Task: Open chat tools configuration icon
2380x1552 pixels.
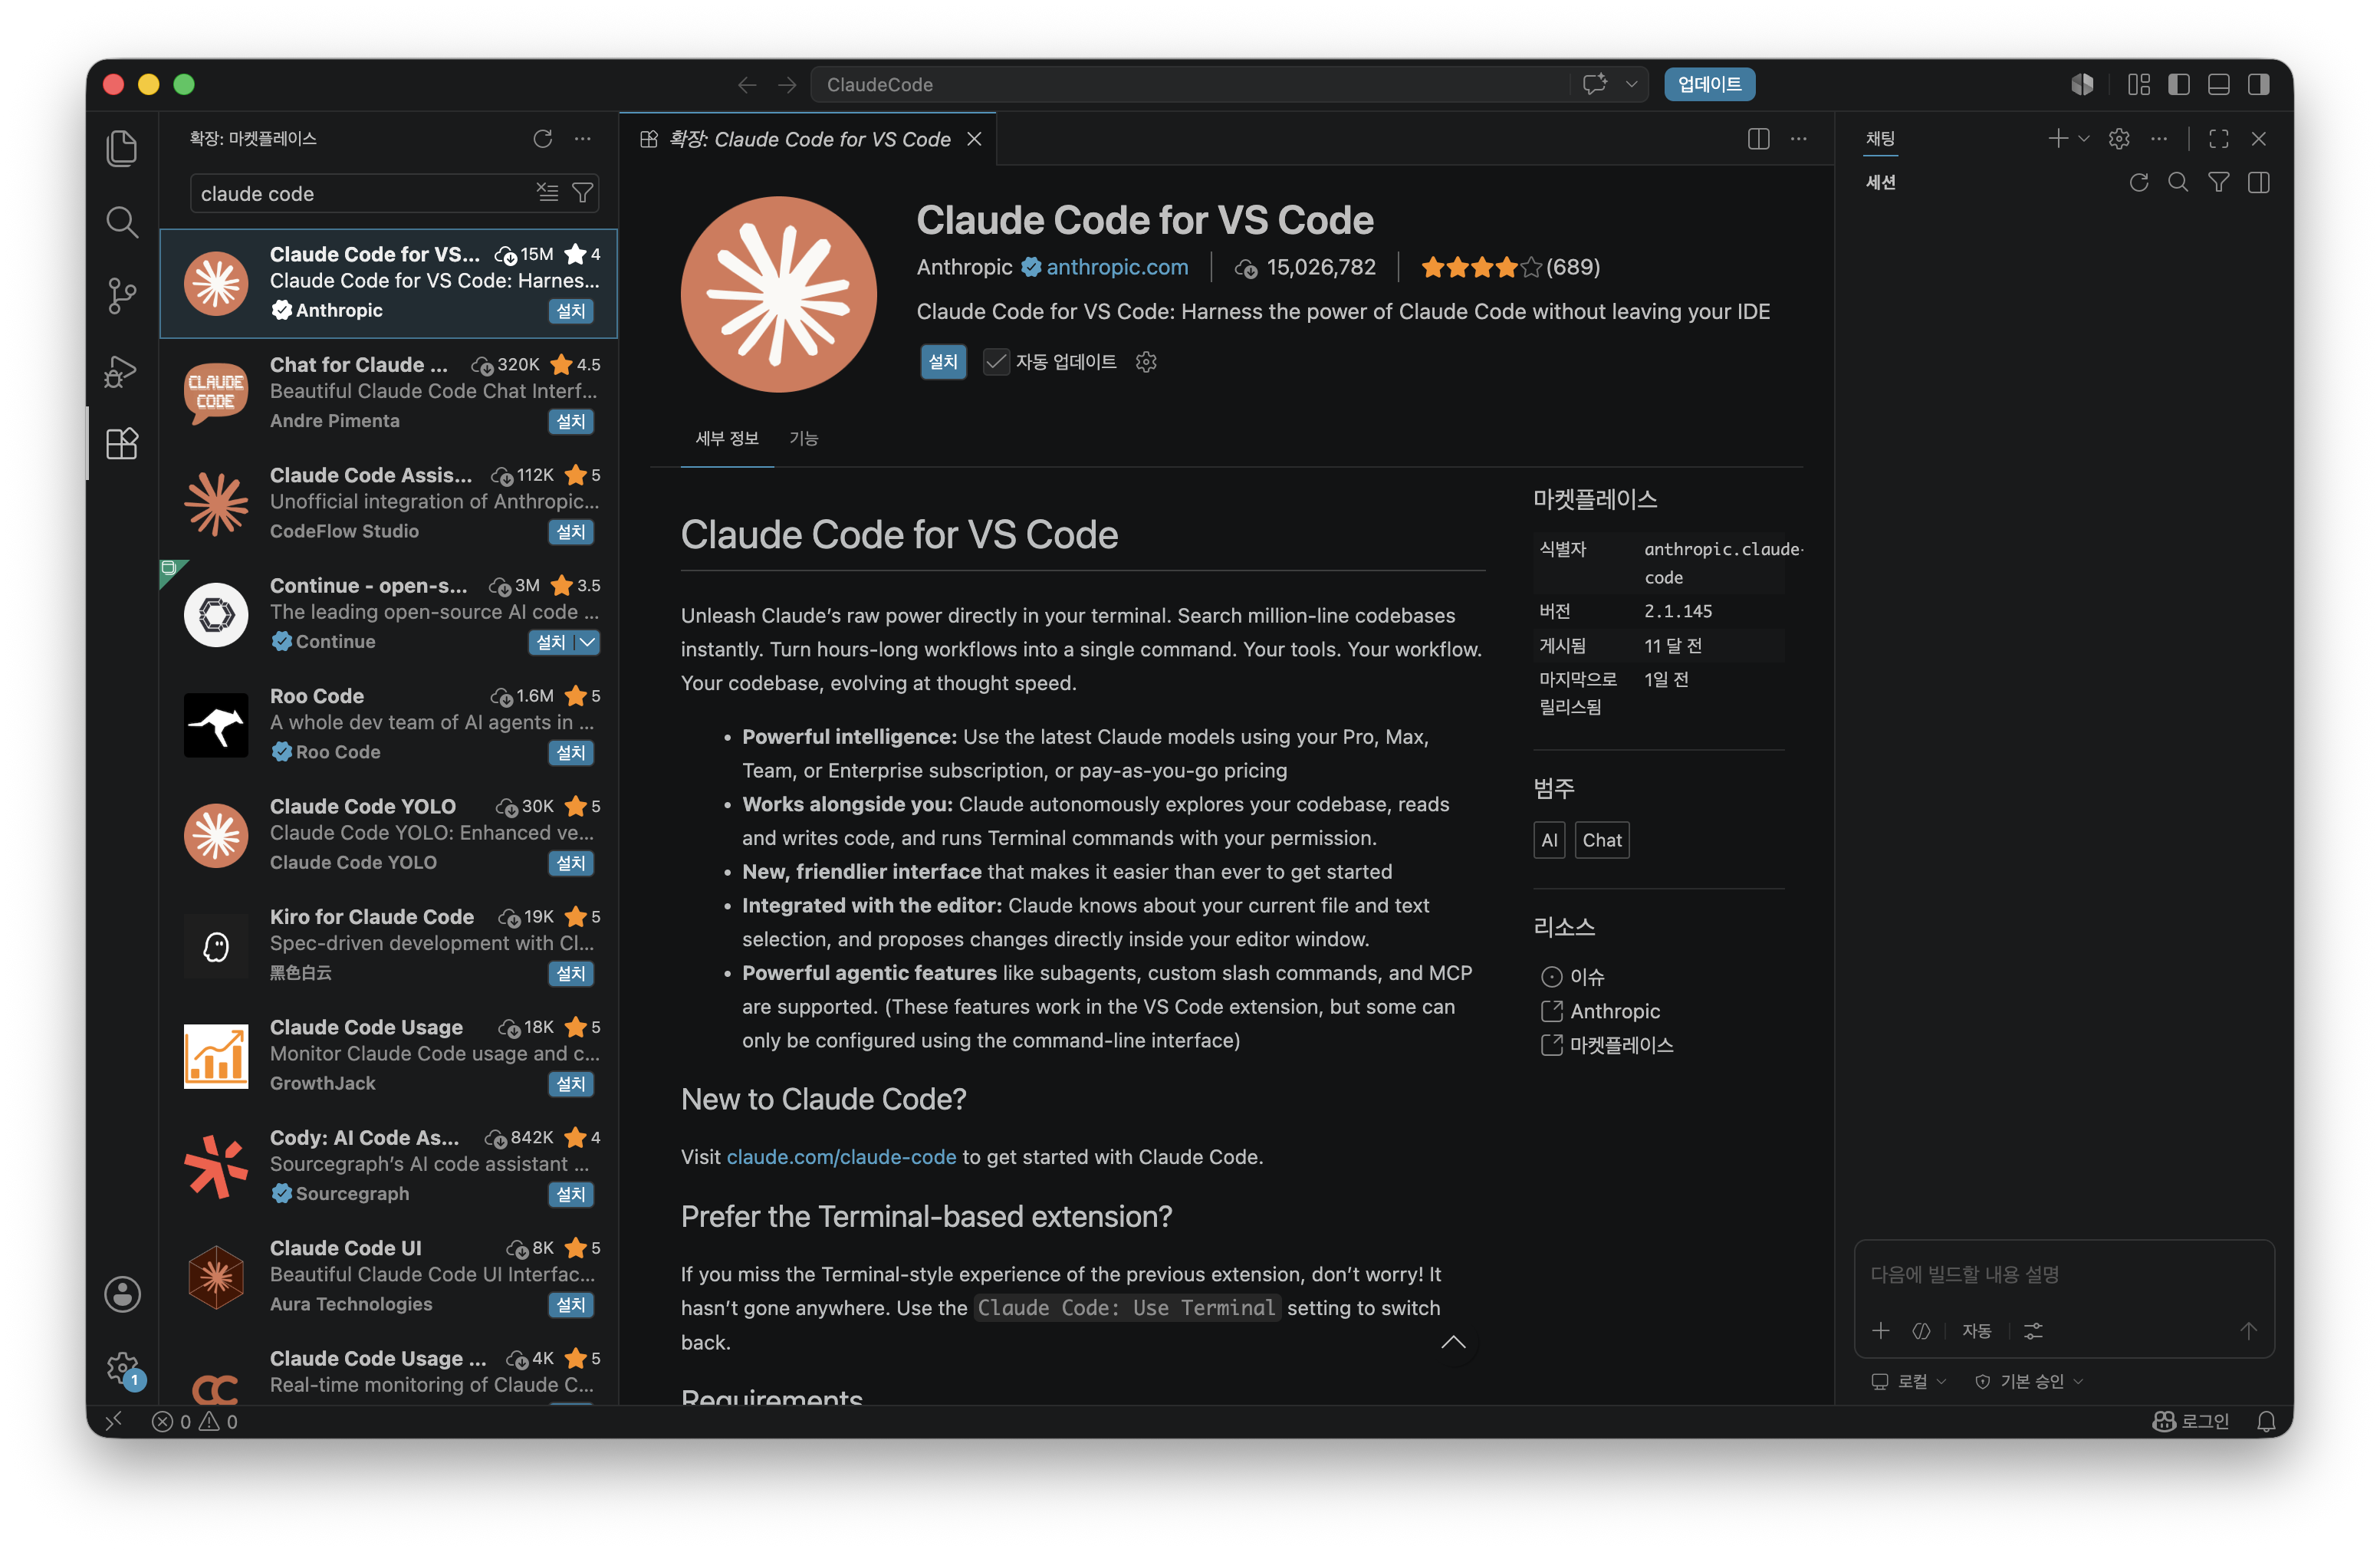Action: pyautogui.click(x=2033, y=1331)
